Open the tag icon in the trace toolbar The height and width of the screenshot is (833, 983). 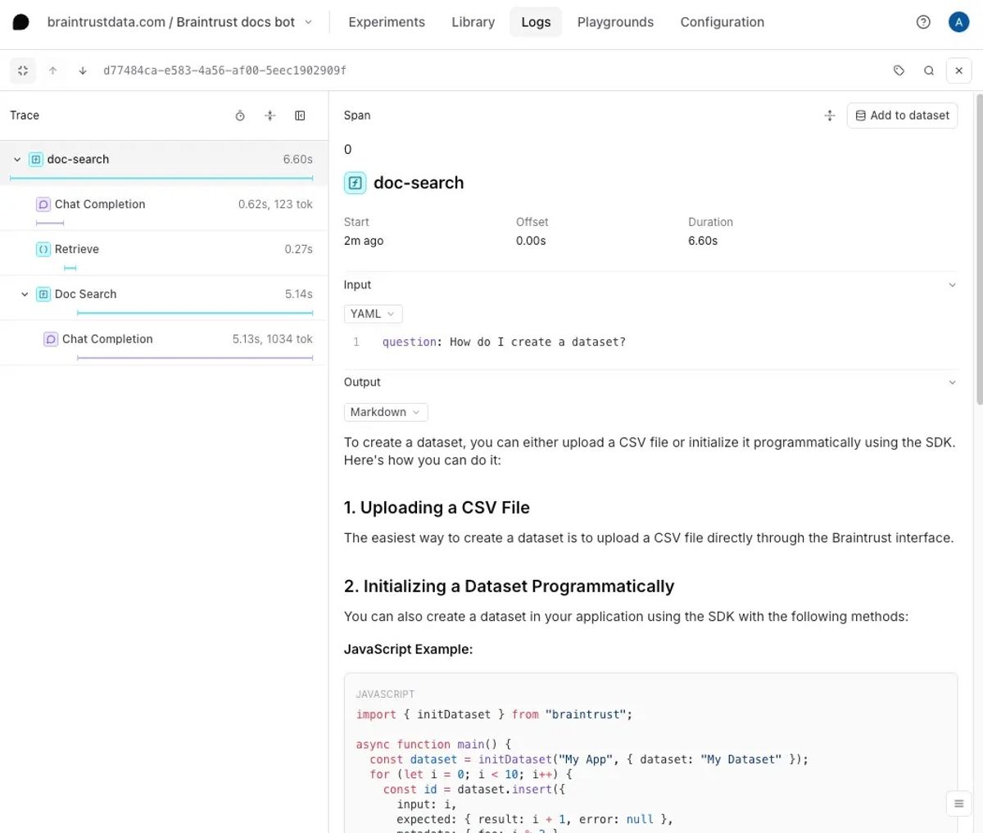(899, 70)
